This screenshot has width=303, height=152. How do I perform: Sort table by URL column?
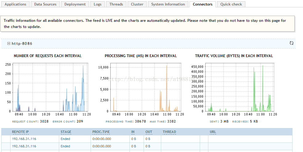(x=213, y=132)
